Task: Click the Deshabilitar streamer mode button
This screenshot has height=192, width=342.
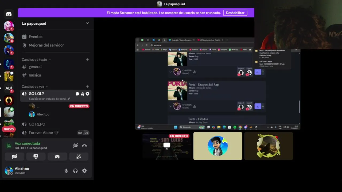Action: pyautogui.click(x=235, y=13)
